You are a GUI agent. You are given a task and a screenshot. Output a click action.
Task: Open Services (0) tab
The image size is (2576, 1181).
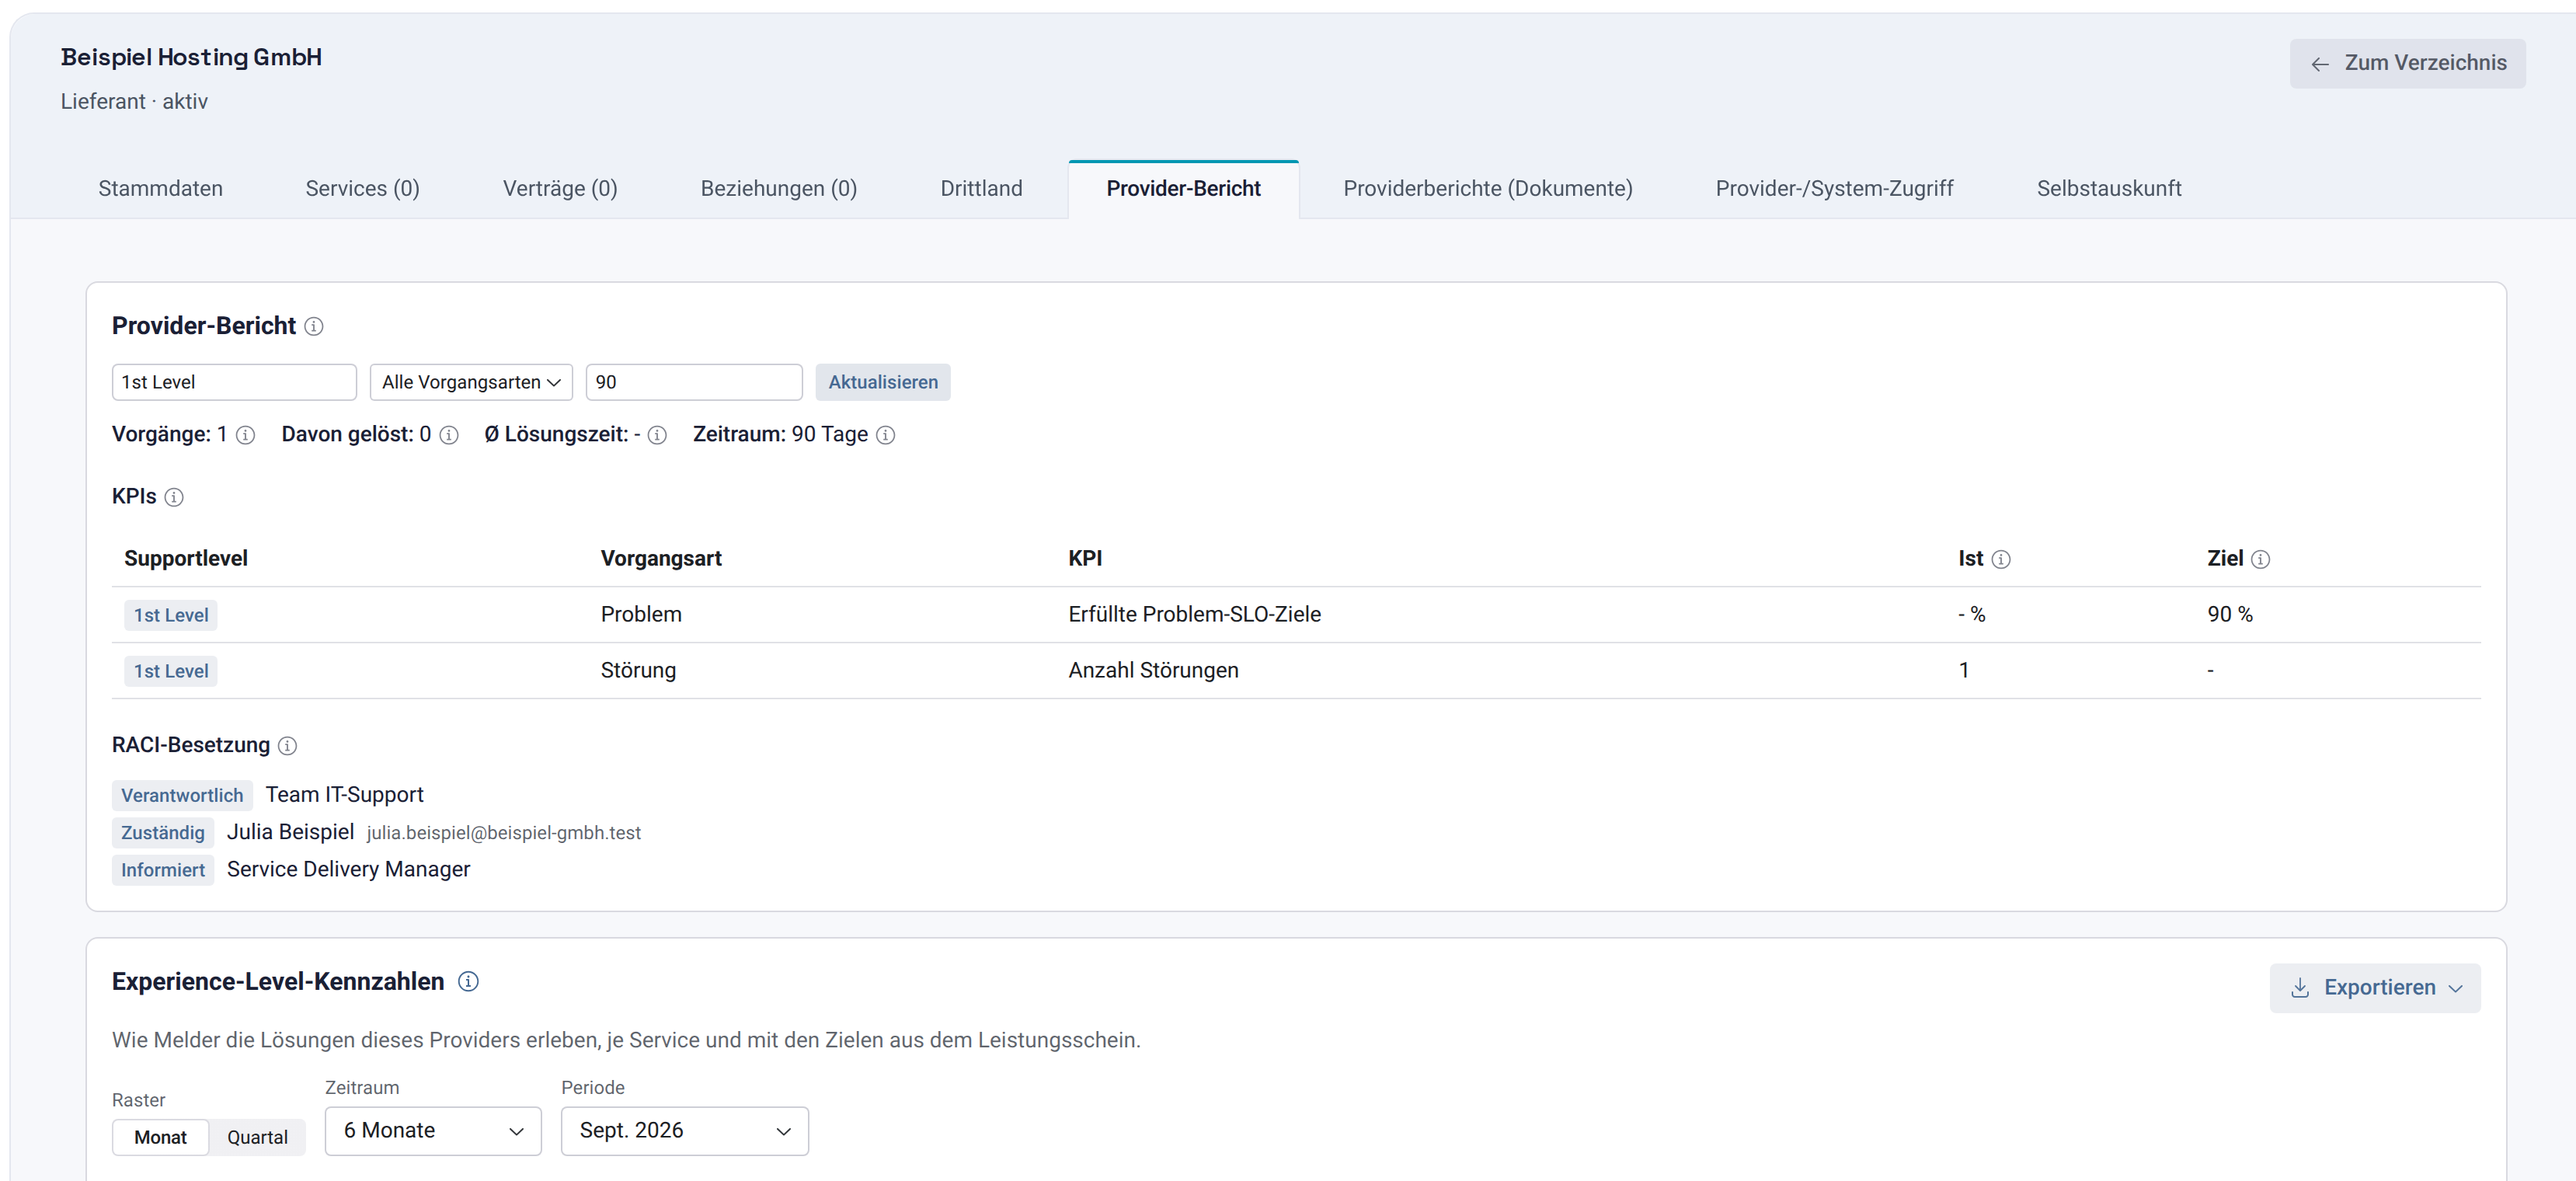coord(362,188)
